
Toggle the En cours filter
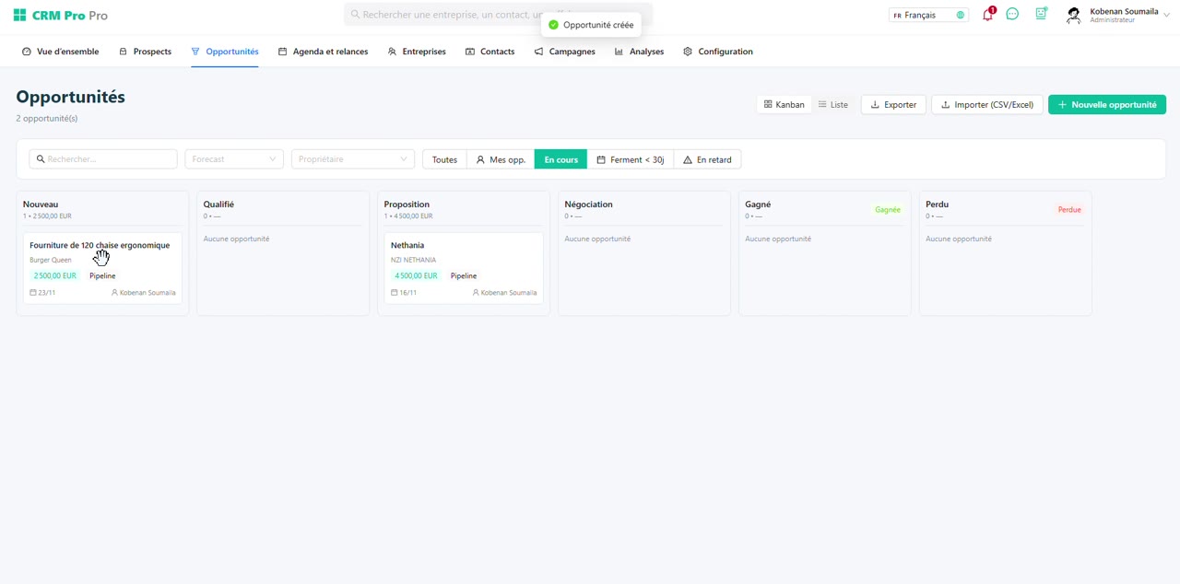click(560, 159)
